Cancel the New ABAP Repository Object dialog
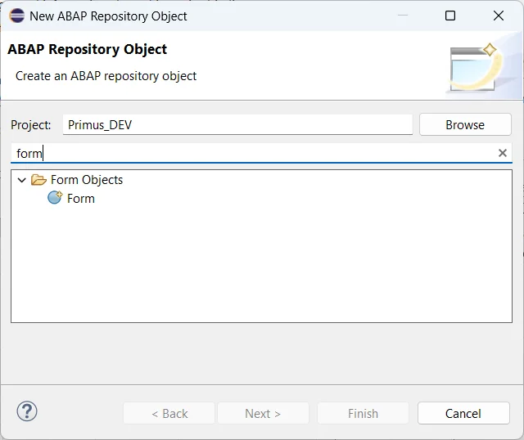The image size is (524, 440). click(463, 413)
